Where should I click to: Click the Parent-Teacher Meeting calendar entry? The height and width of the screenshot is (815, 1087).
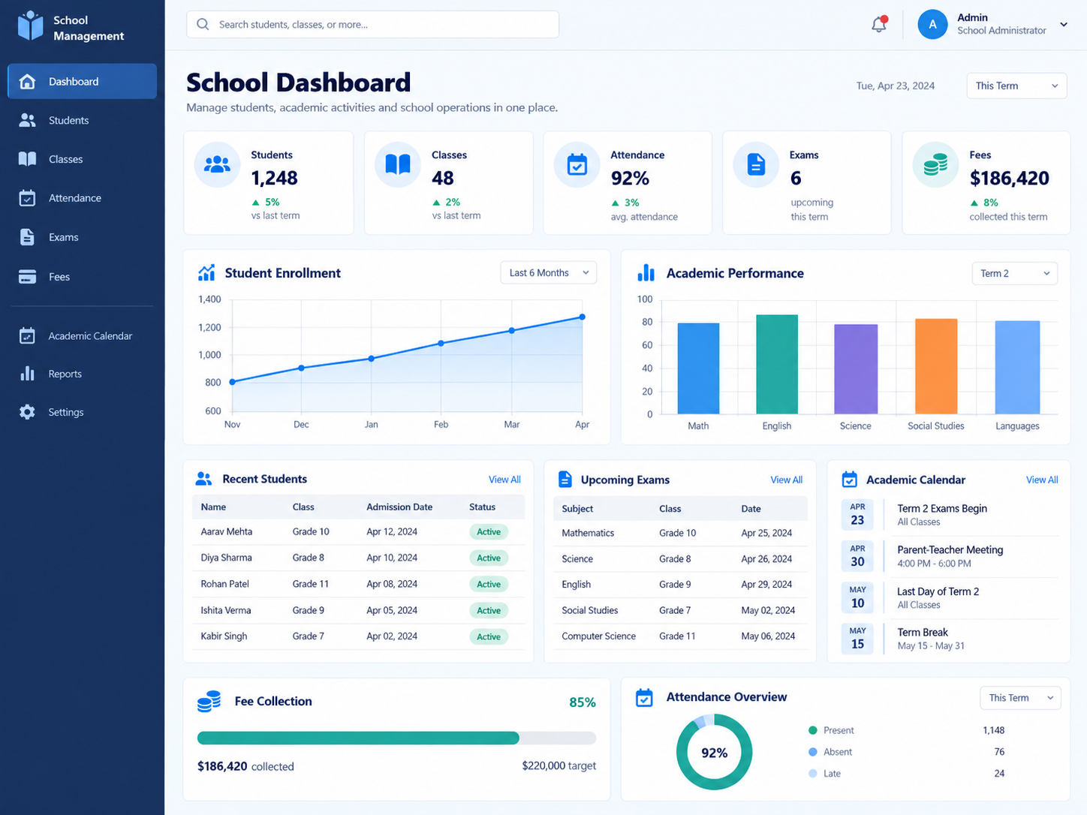(x=950, y=556)
